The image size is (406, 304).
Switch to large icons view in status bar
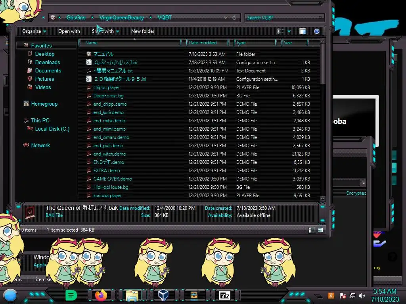tap(320, 230)
